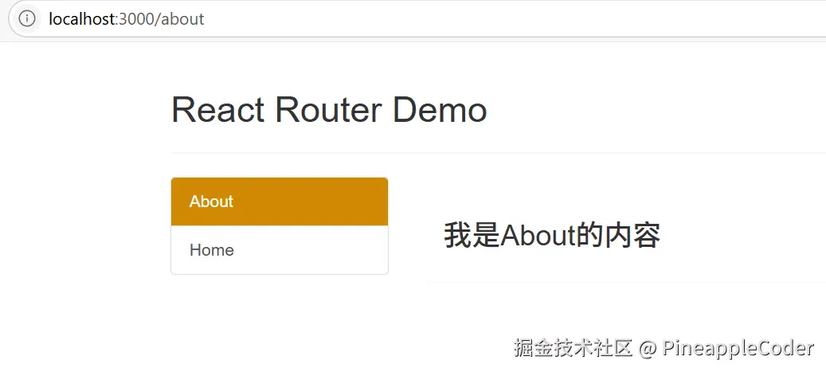Click the localhost portion of the URL
Image resolution: width=826 pixels, height=372 pixels.
tap(81, 18)
